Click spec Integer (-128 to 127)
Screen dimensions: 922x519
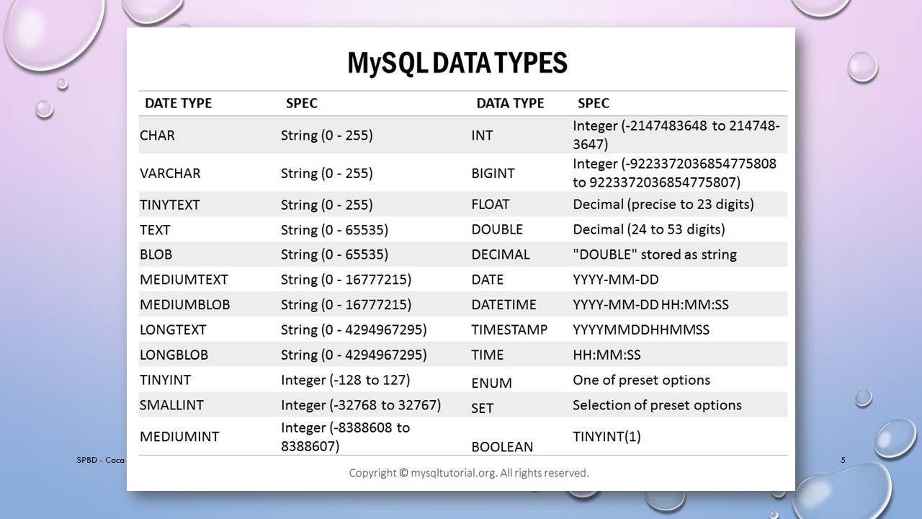coord(346,380)
